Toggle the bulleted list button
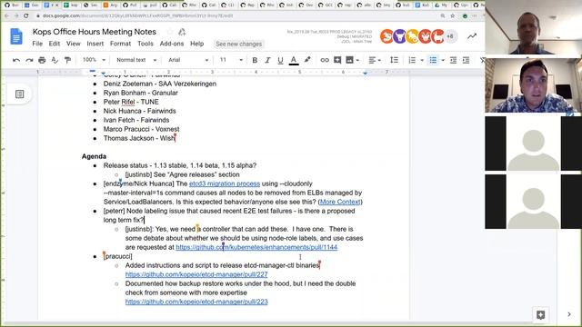Image resolution: width=582 pixels, height=327 pixels. point(433,60)
